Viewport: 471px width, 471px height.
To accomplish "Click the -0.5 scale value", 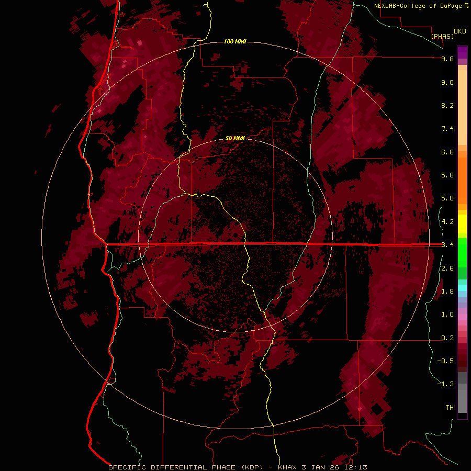I will (445, 361).
